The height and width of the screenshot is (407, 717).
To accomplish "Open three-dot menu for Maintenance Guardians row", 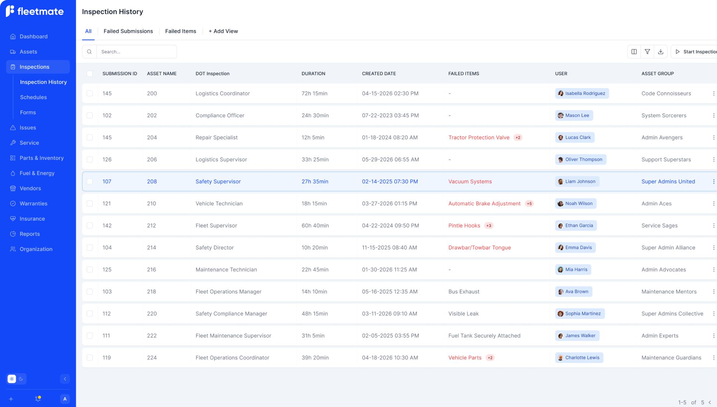I will (713, 357).
